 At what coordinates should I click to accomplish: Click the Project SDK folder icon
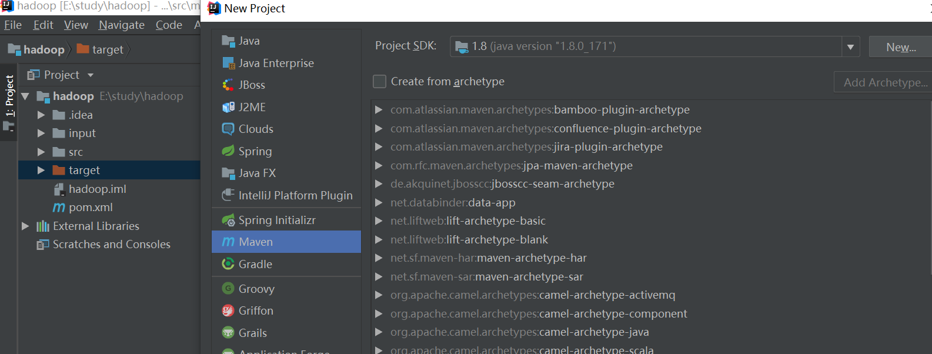click(462, 46)
